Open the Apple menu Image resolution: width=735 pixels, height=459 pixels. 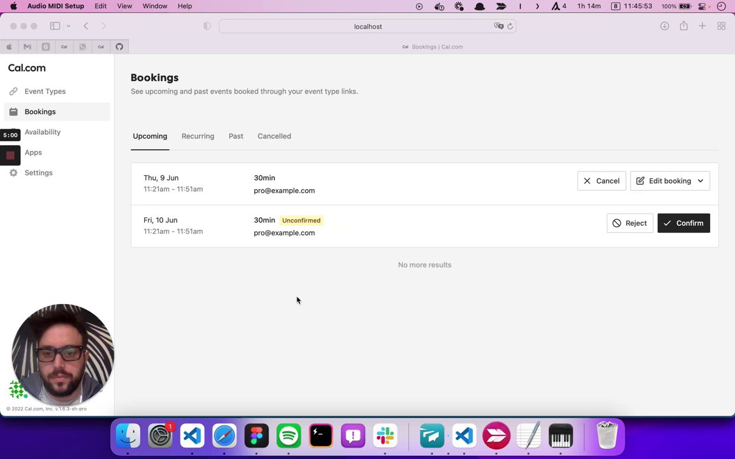(13, 6)
